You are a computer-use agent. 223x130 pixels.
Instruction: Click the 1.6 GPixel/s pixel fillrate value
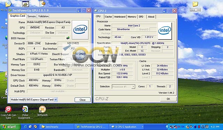point(37,59)
